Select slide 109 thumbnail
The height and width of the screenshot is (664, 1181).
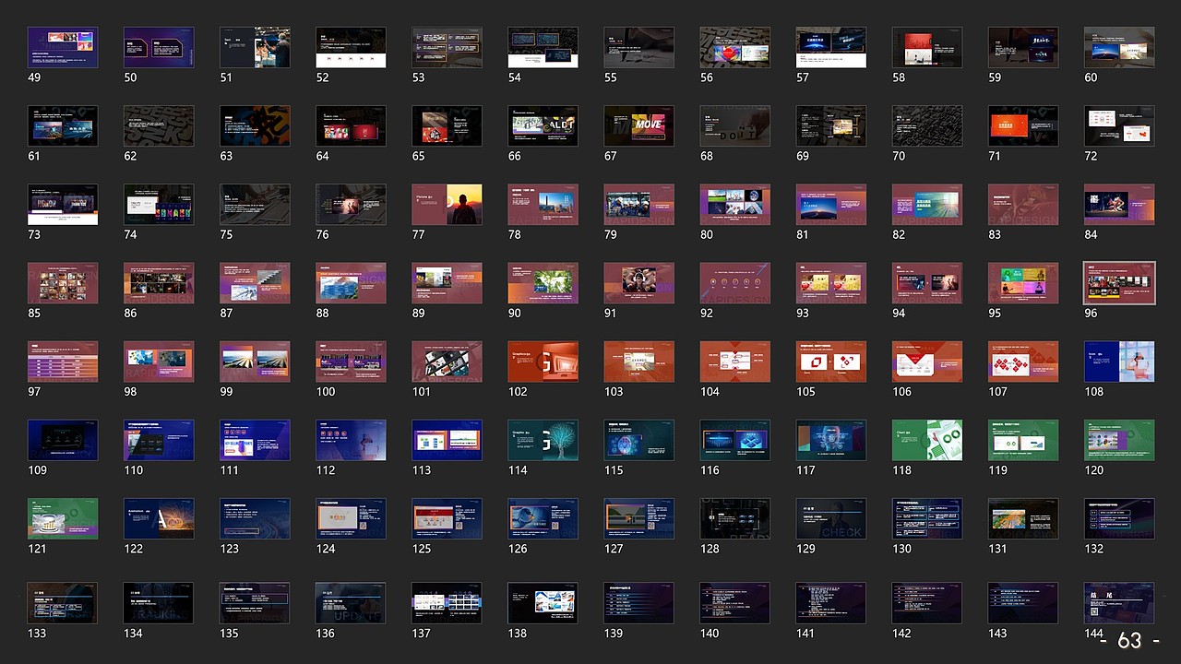tap(63, 440)
